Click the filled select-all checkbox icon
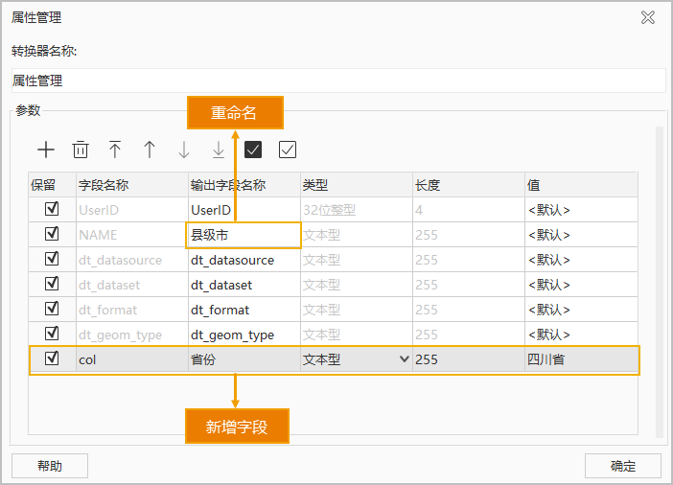This screenshot has height=485, width=673. coord(253,150)
